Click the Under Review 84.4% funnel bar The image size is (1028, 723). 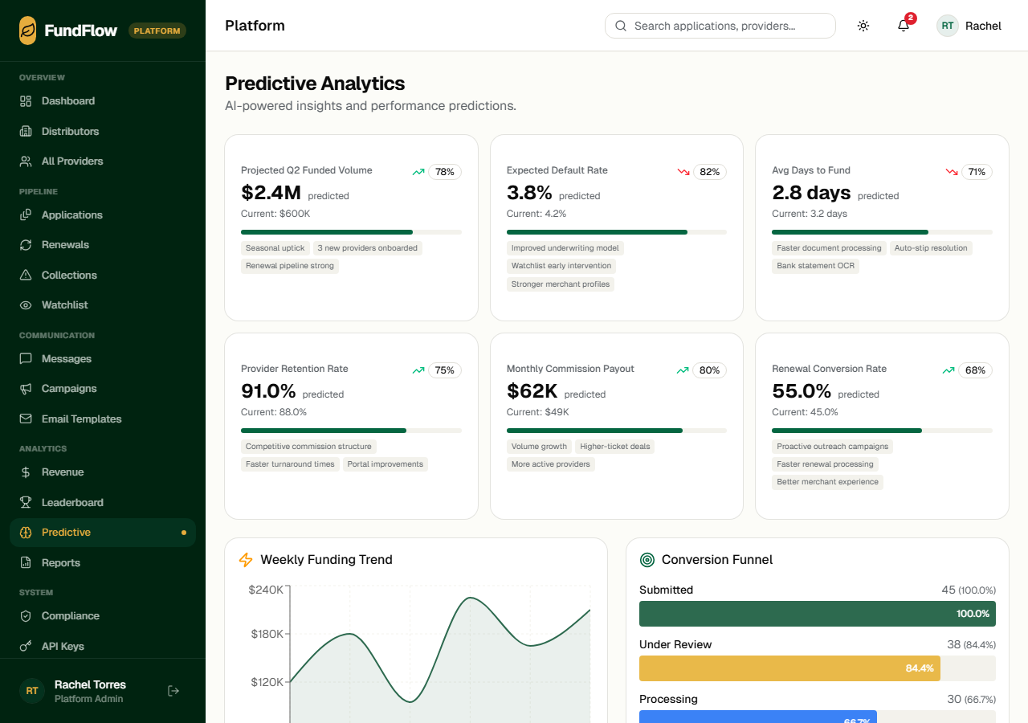point(789,668)
